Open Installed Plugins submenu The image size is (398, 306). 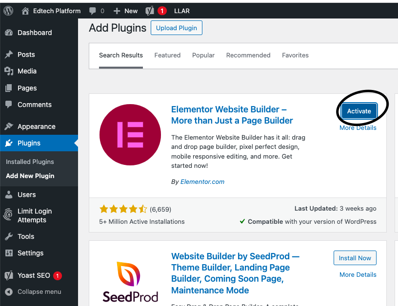click(30, 162)
